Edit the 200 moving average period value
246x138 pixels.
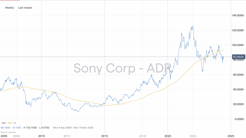click(x=10, y=123)
